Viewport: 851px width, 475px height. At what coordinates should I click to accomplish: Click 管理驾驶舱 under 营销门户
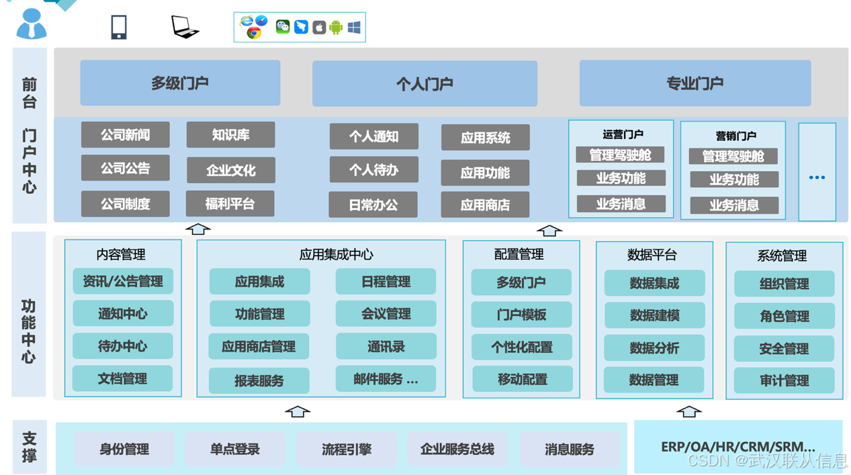[x=733, y=156]
